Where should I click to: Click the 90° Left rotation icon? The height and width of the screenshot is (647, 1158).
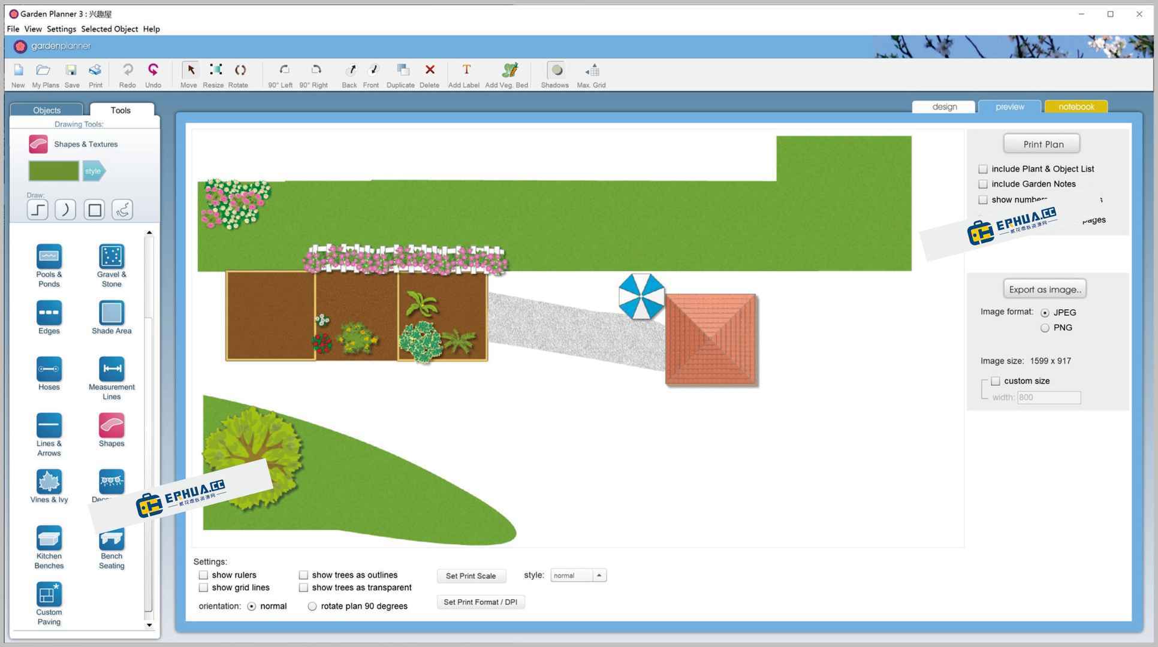click(284, 71)
